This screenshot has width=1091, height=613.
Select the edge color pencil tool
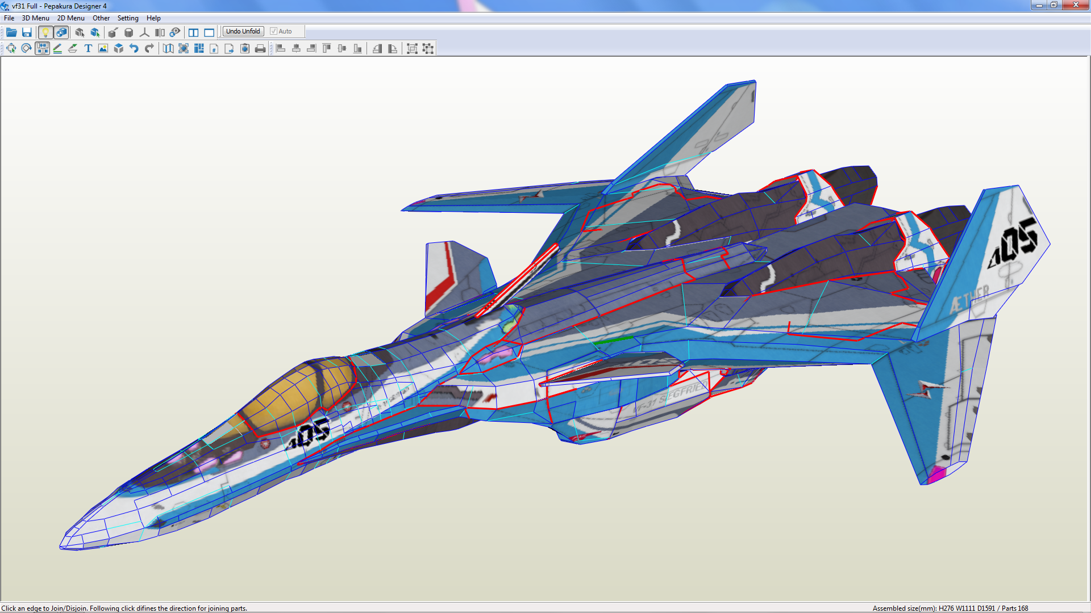click(57, 48)
